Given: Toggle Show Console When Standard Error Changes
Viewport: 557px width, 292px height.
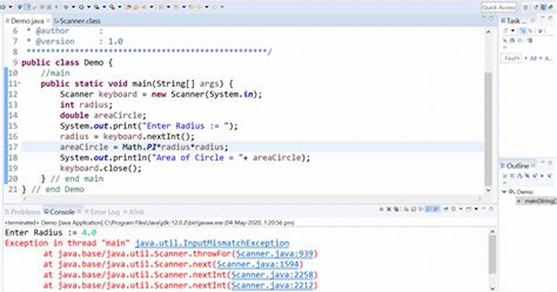Looking at the screenshot, I should (436, 209).
